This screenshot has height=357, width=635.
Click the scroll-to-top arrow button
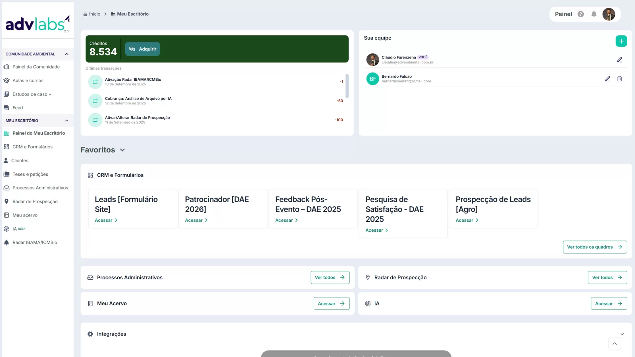click(x=614, y=343)
